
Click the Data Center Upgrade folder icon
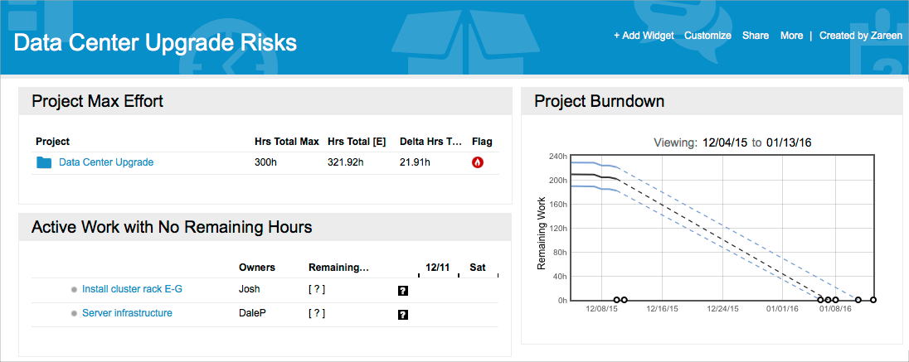44,162
